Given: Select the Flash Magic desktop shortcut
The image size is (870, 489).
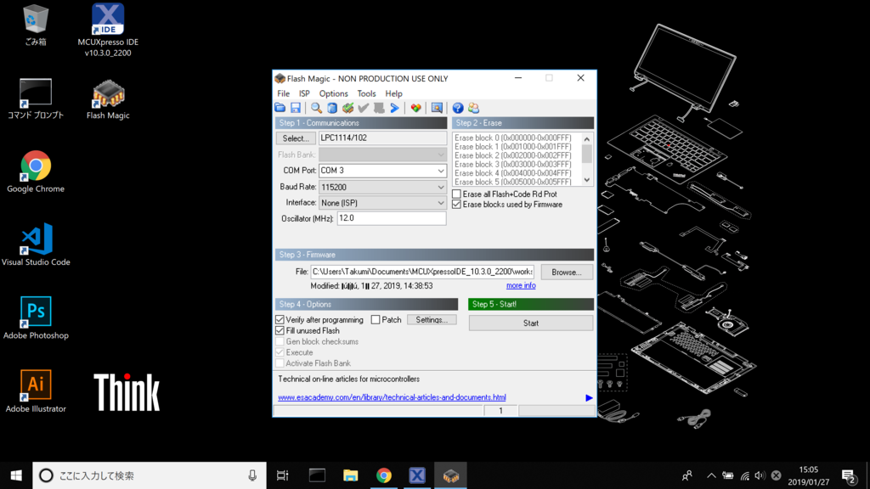Looking at the screenshot, I should point(108,100).
